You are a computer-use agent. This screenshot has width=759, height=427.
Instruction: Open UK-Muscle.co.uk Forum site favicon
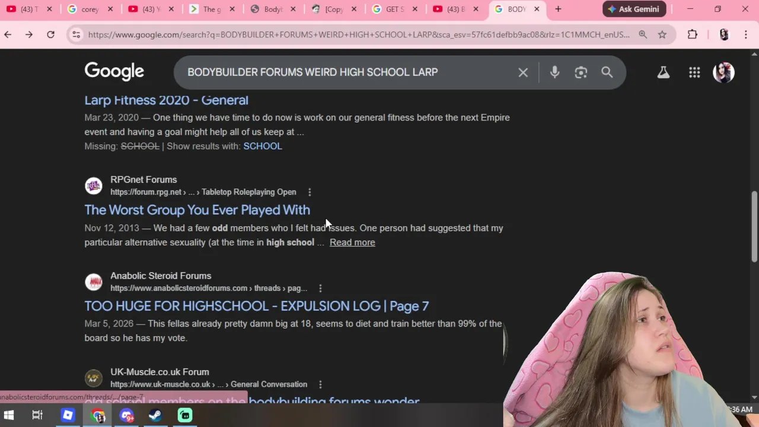[x=93, y=378]
